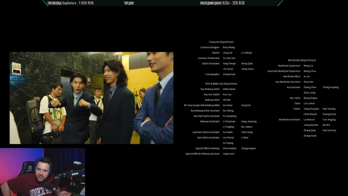This screenshot has height=196, width=348.
Task: Click the 'ТОП МЕСЯЦА: Барбитыч - 1 000 RUB' label
Action: pyautogui.click(x=70, y=3)
